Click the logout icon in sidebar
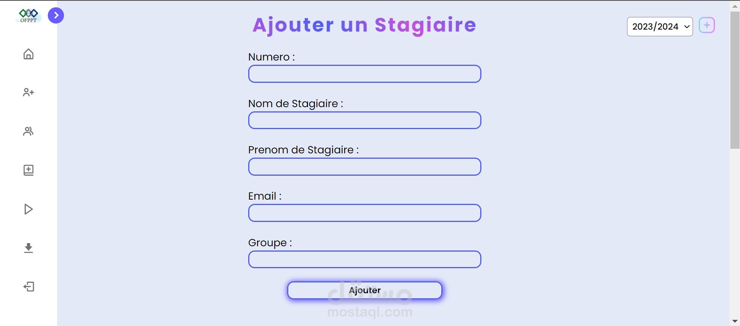The image size is (740, 326). tap(29, 287)
